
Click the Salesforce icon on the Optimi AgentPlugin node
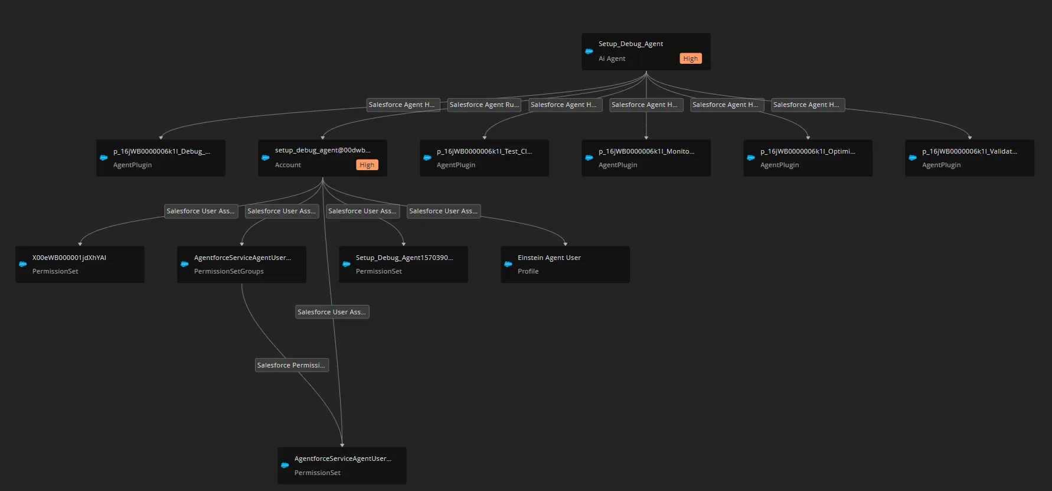pos(750,158)
